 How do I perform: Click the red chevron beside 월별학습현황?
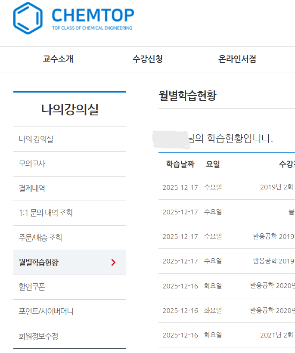click(113, 262)
